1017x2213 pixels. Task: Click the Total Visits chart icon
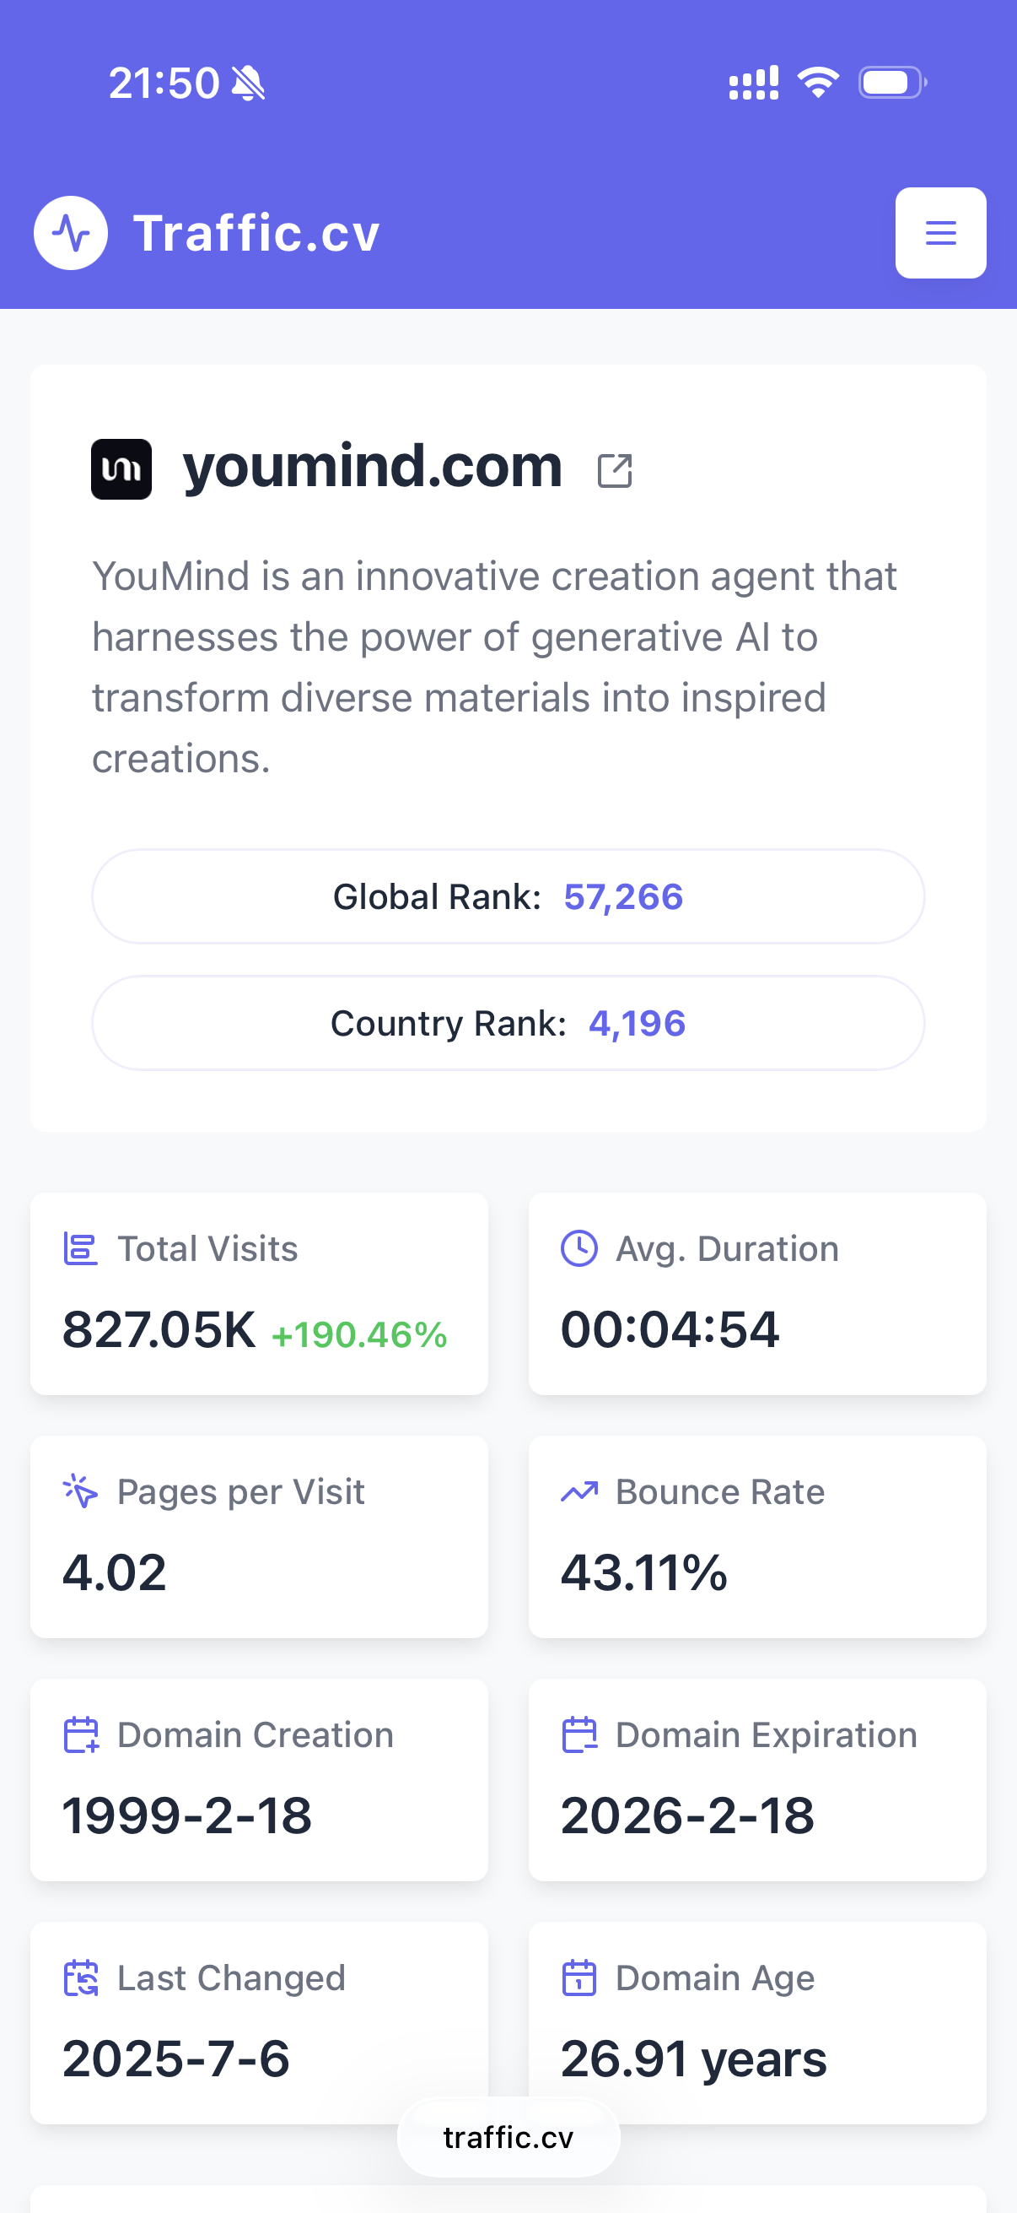coord(81,1248)
